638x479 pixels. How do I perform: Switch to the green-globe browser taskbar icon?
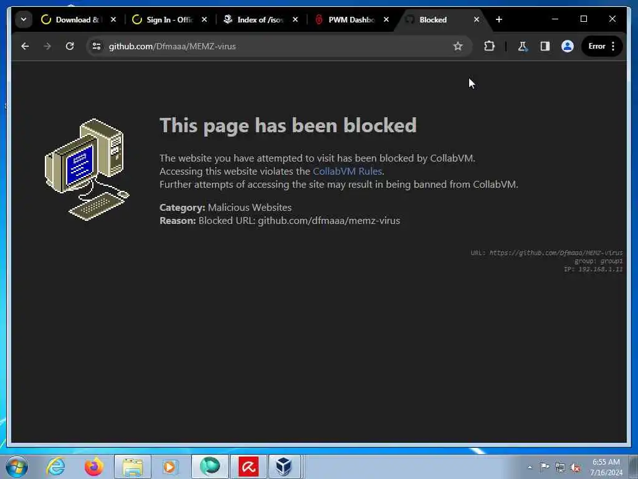tap(209, 467)
